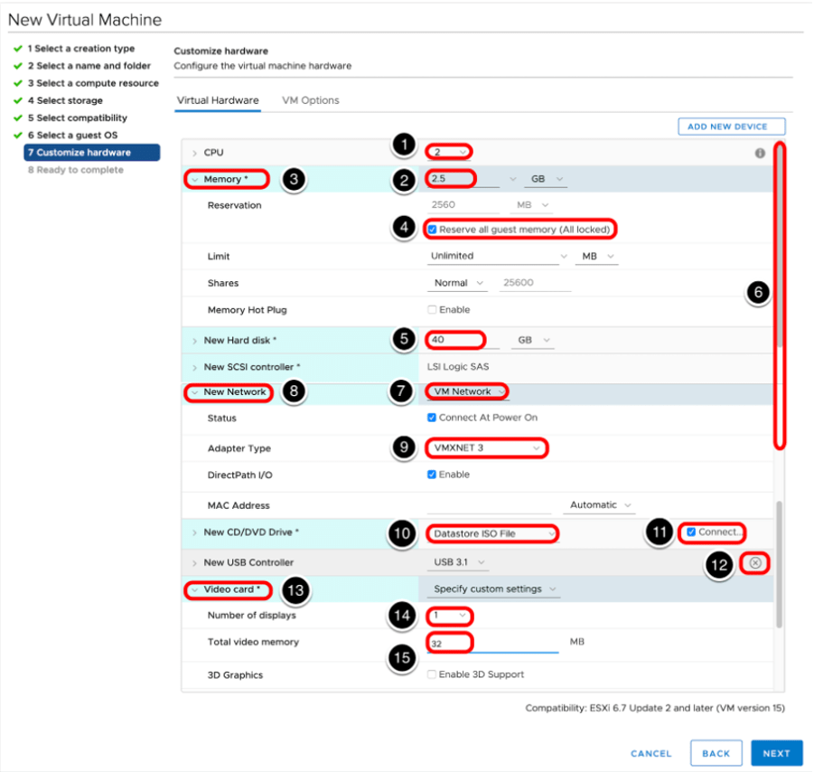Enable 3D Support checkbox
Viewport: 814px width, 772px height.
(433, 674)
